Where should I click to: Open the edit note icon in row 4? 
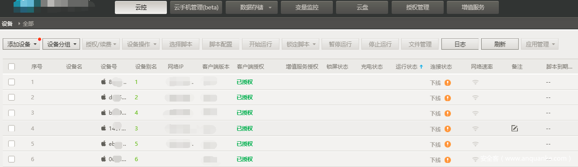coord(515,129)
